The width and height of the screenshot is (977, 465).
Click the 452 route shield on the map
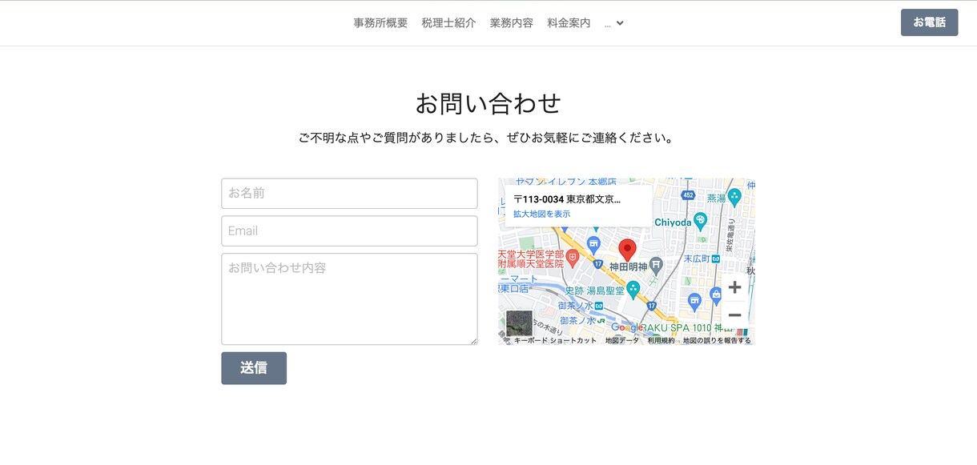(x=688, y=194)
